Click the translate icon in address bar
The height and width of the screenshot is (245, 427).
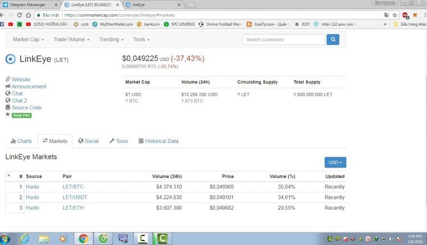pyautogui.click(x=387, y=15)
